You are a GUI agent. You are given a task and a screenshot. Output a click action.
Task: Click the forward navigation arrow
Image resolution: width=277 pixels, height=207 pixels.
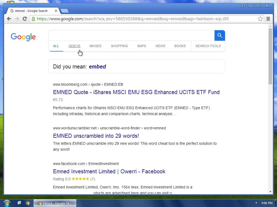click(17, 19)
